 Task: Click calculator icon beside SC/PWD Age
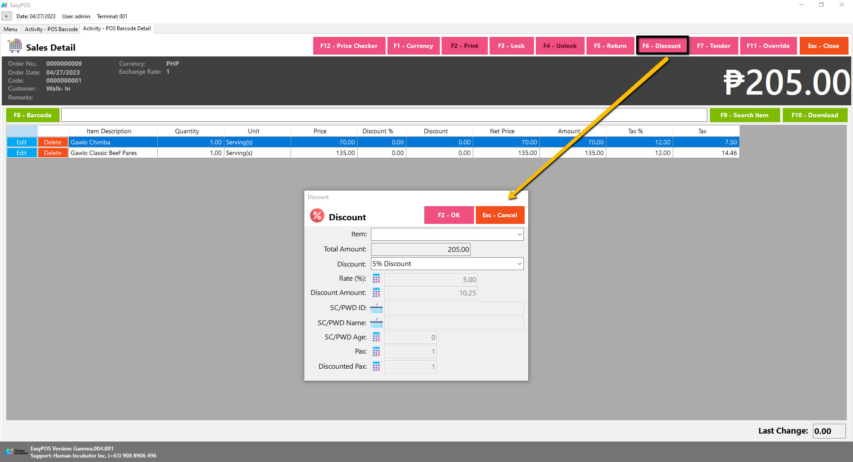(x=376, y=337)
